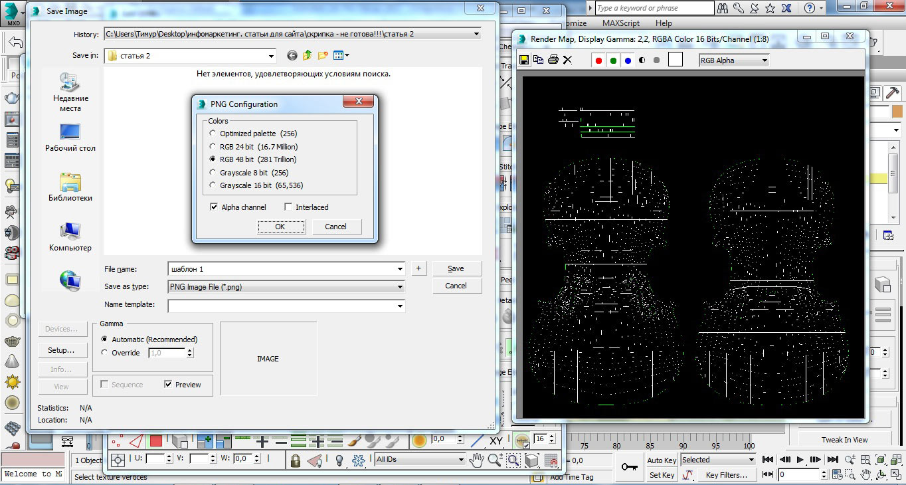Toggle the blue channel button
Screen dimensions: 906x485
pos(628,60)
